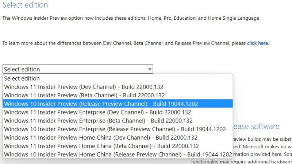
Task: Select Windows 11 Insider Preview Enterprise (Beta Channel)
Action: 118,121
